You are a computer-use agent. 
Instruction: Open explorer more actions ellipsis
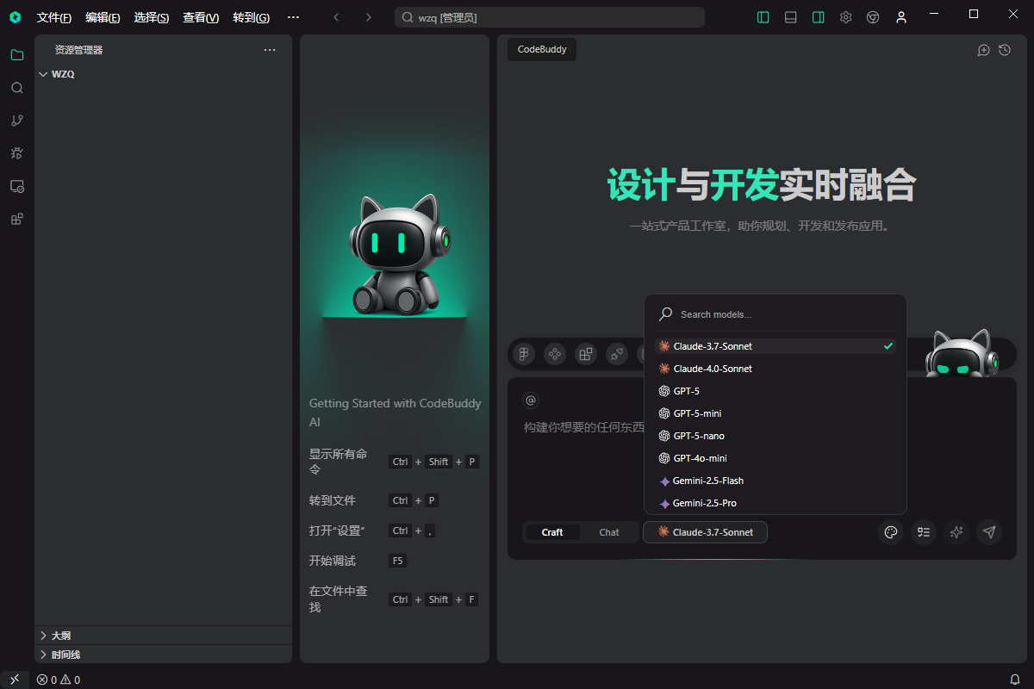click(270, 50)
